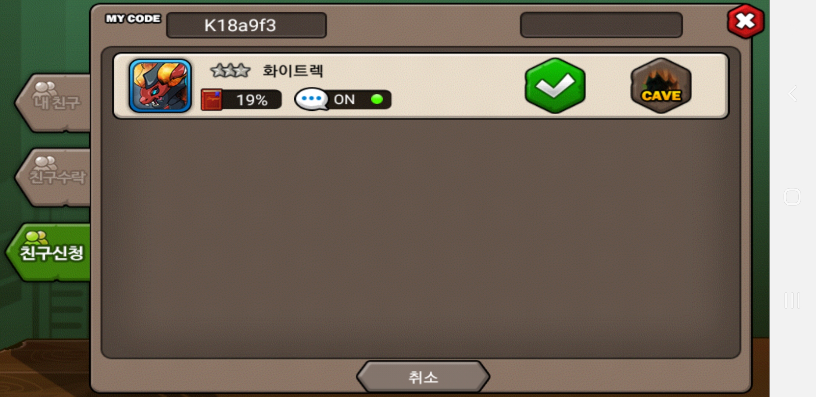
Task: Select the 화이트렉 friend name text
Action: [x=293, y=70]
